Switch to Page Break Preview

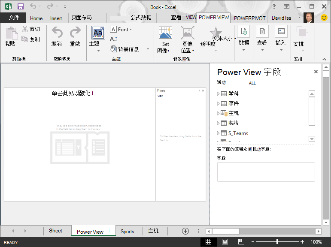tap(241, 242)
